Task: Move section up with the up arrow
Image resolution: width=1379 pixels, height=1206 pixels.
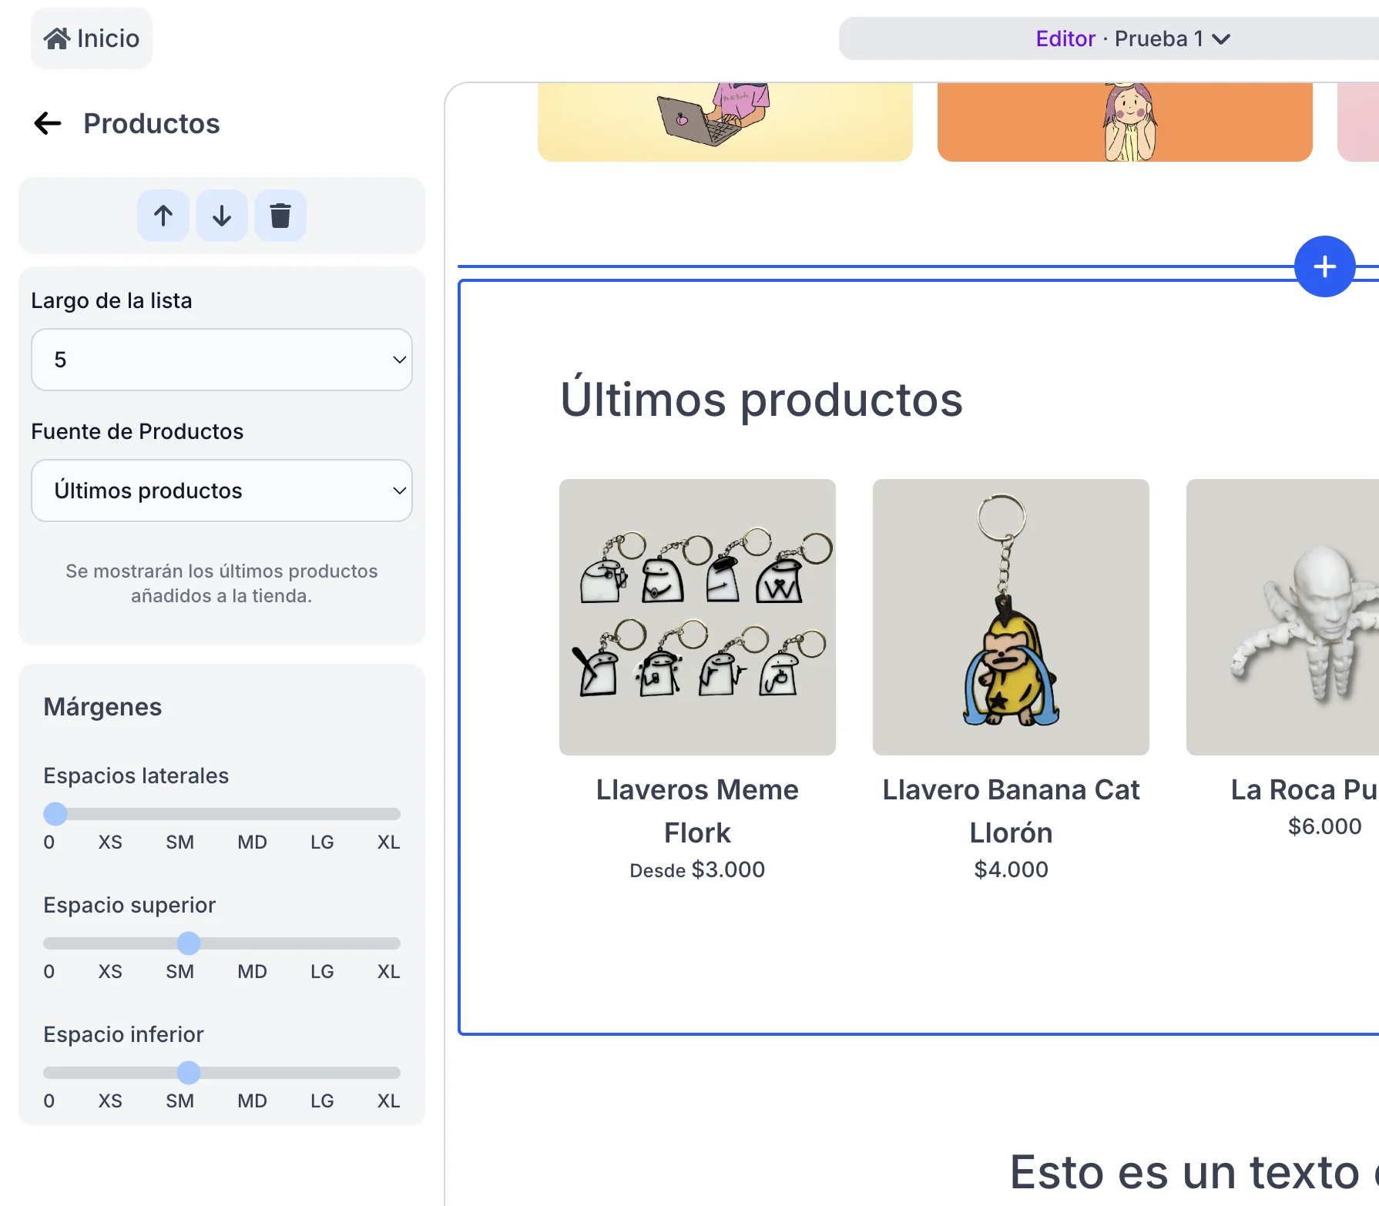Action: tap(163, 216)
